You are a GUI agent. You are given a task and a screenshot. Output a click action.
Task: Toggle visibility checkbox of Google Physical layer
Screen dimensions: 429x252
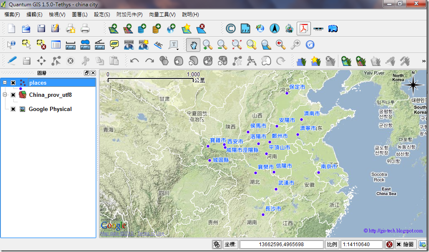click(13, 109)
